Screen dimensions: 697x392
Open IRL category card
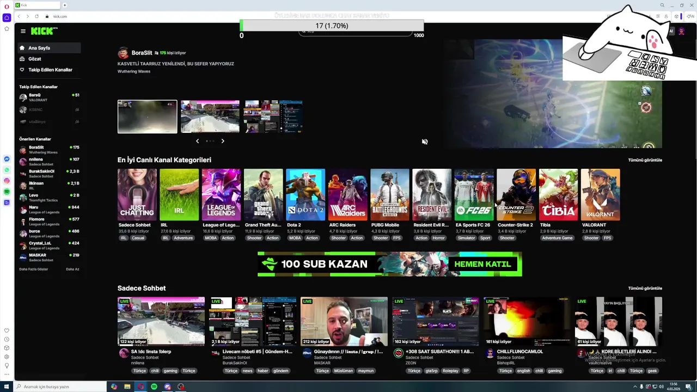[179, 194]
